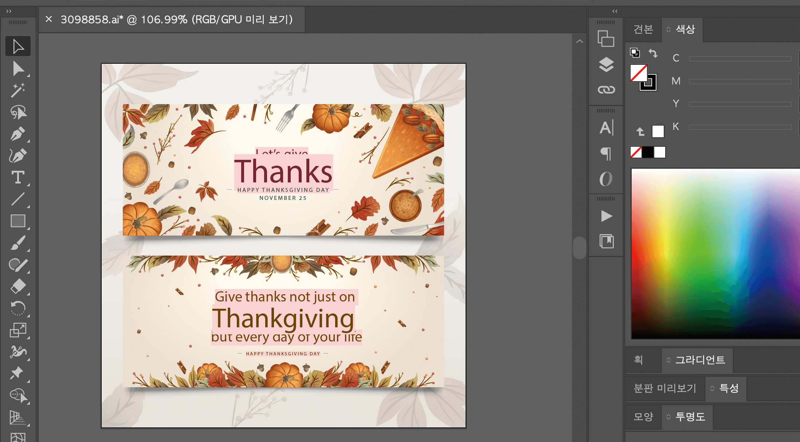Switch to the 그라디언트 tab
Screen dimensions: 800x442
point(700,360)
